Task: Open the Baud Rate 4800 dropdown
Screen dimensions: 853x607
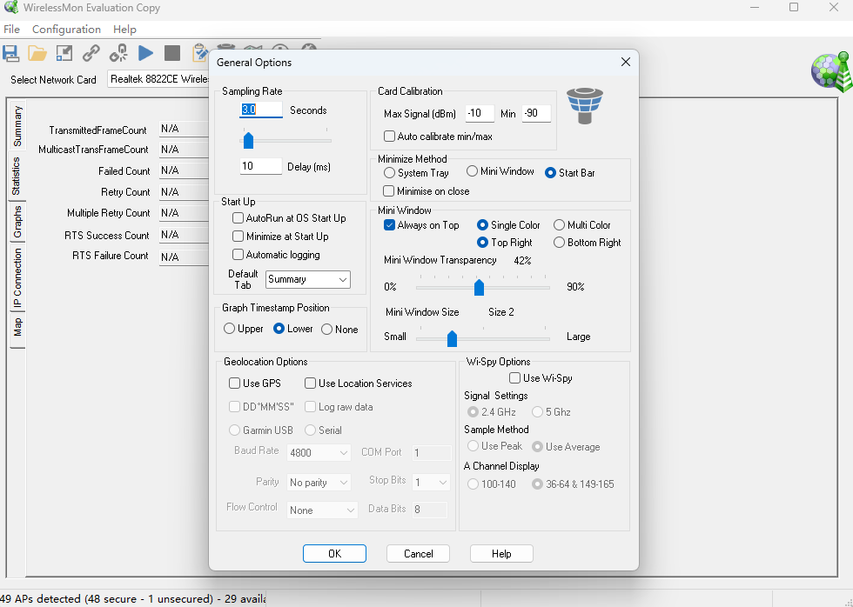Action: 319,453
